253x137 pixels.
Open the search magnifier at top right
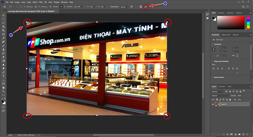click(x=243, y=7)
